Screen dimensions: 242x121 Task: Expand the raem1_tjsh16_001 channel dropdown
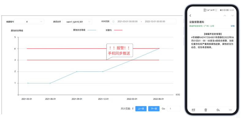pyautogui.click(x=77, y=22)
